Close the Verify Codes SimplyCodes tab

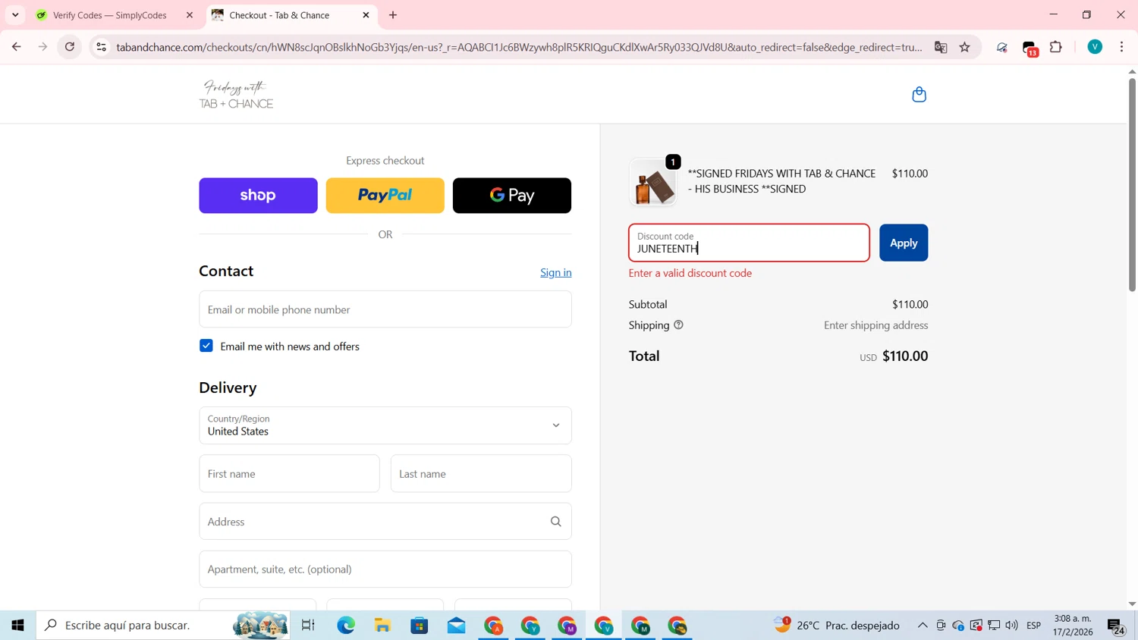pyautogui.click(x=190, y=15)
